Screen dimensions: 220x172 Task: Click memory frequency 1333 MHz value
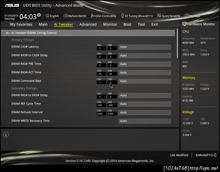[188, 89]
